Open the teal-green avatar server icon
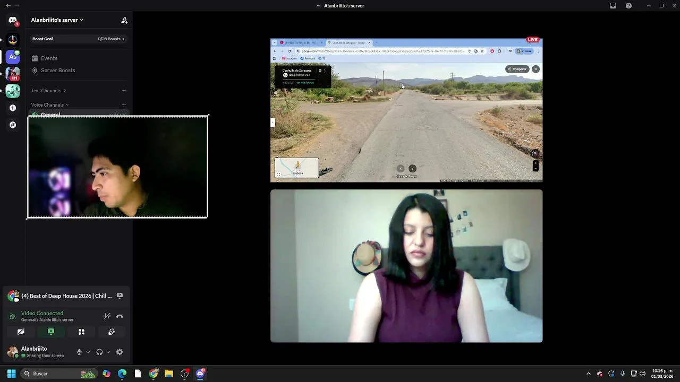Screen dimensions: 680x382 pyautogui.click(x=13, y=91)
